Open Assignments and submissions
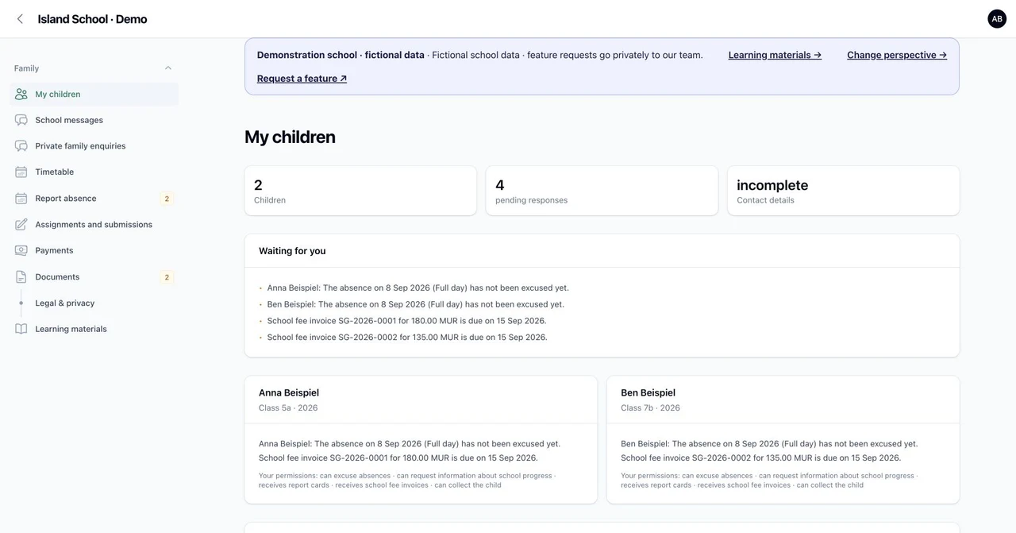The width and height of the screenshot is (1016, 533). 94,225
